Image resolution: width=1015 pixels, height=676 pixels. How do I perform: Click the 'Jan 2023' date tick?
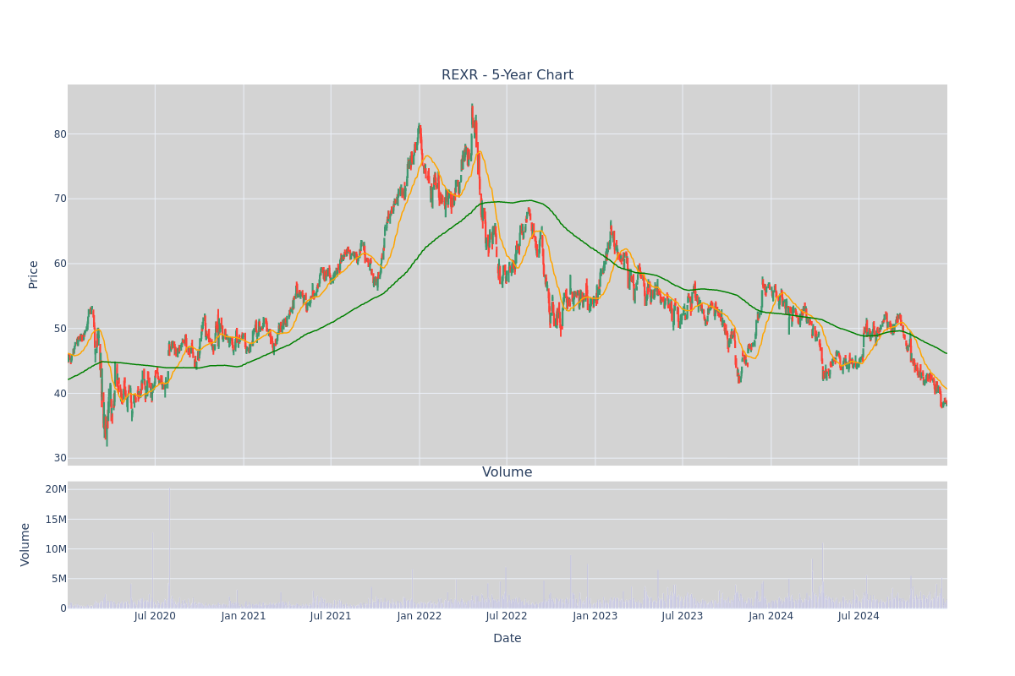(595, 616)
